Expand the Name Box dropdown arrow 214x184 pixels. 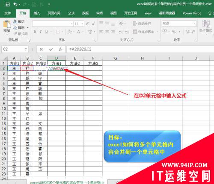[x=26, y=49]
